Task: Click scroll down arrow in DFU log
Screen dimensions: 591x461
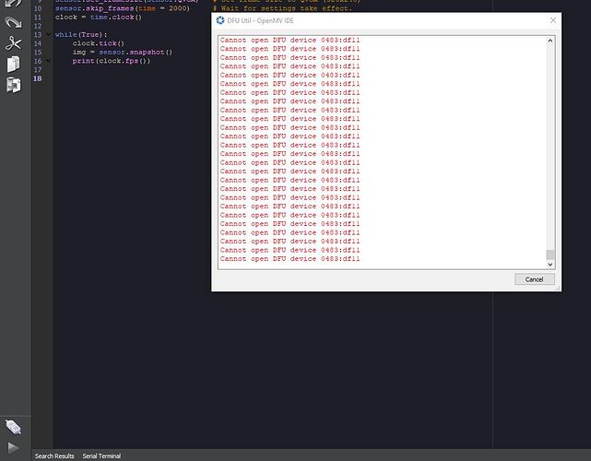Action: pos(550,265)
